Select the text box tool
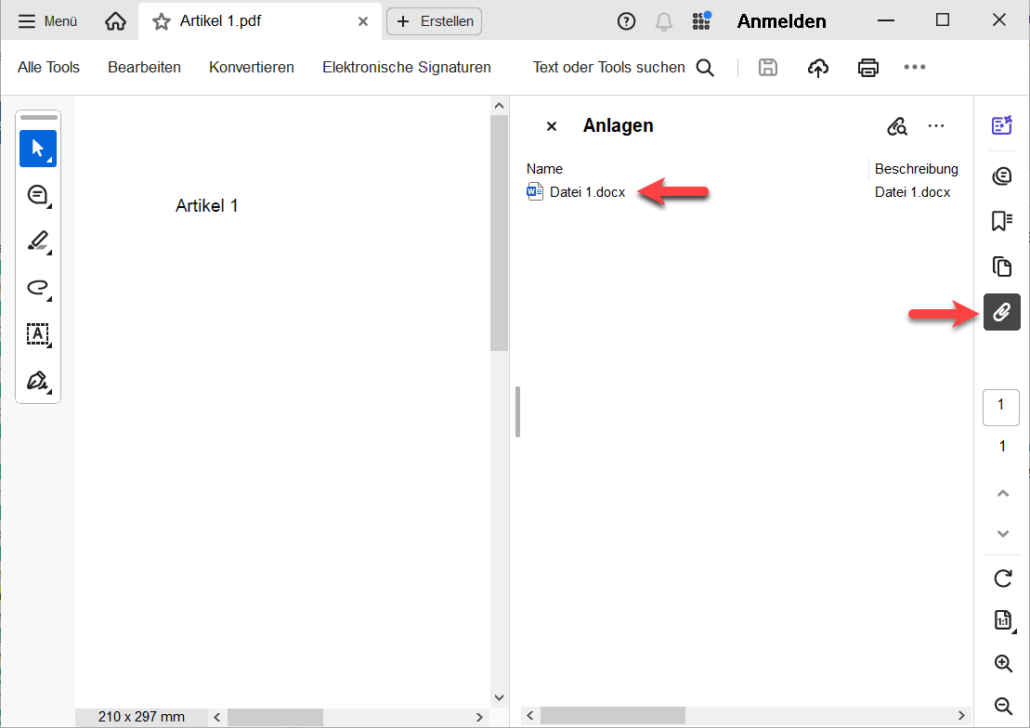The width and height of the screenshot is (1030, 728). click(38, 334)
